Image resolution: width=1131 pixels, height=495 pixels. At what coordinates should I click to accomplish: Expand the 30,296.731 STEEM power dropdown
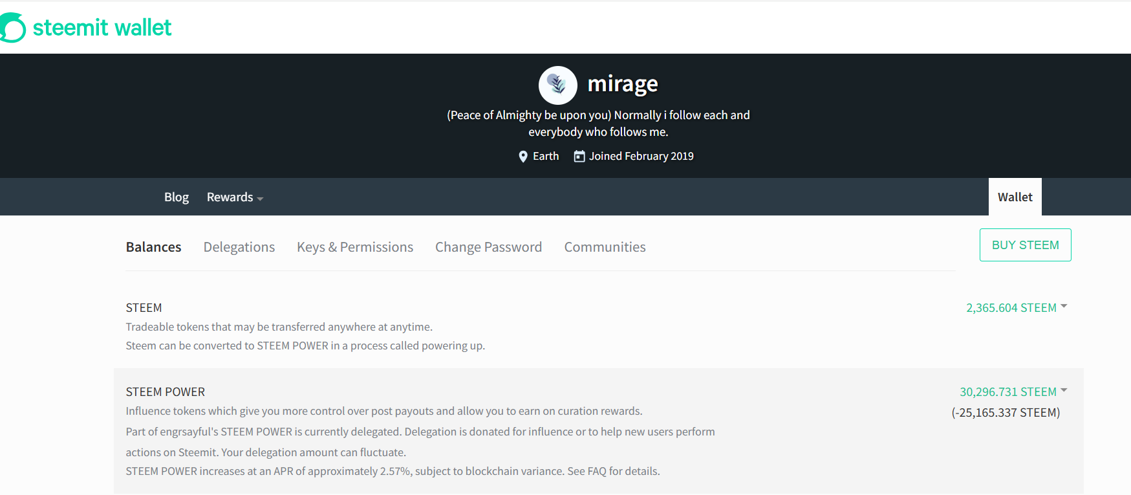click(1013, 392)
